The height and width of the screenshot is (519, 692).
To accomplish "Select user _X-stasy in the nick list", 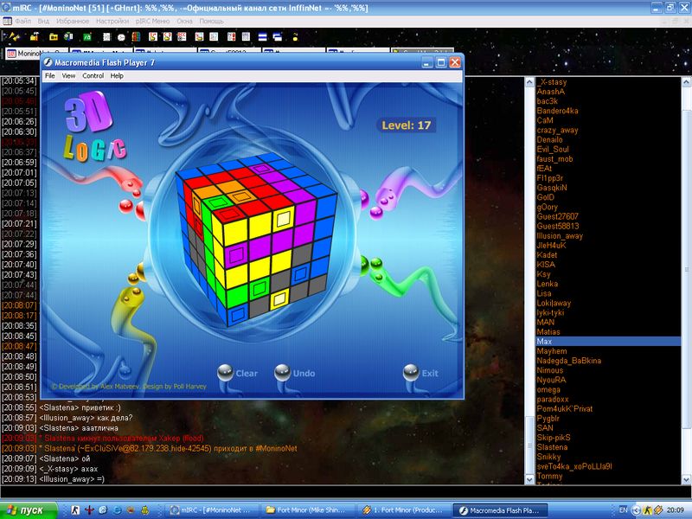I will coord(552,82).
